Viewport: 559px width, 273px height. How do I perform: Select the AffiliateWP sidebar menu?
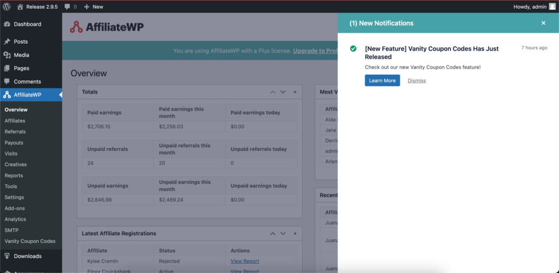[31, 95]
